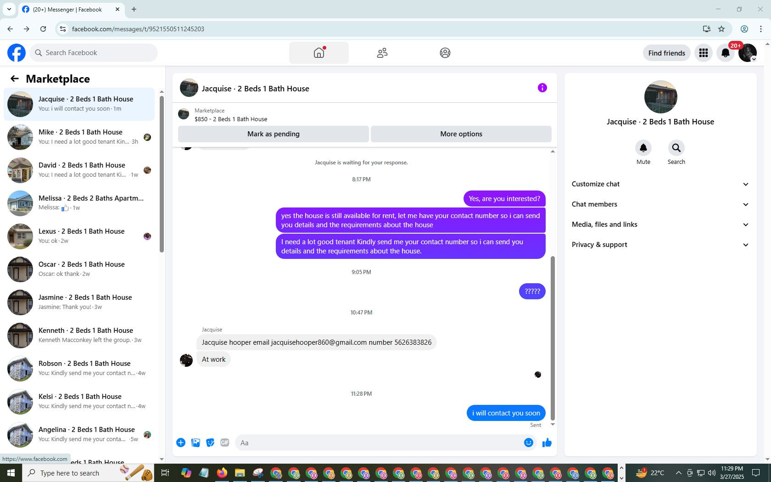Image resolution: width=771 pixels, height=482 pixels.
Task: Open Kenneth 2 Beds 1 Bath House conversation
Action: pyautogui.click(x=79, y=336)
